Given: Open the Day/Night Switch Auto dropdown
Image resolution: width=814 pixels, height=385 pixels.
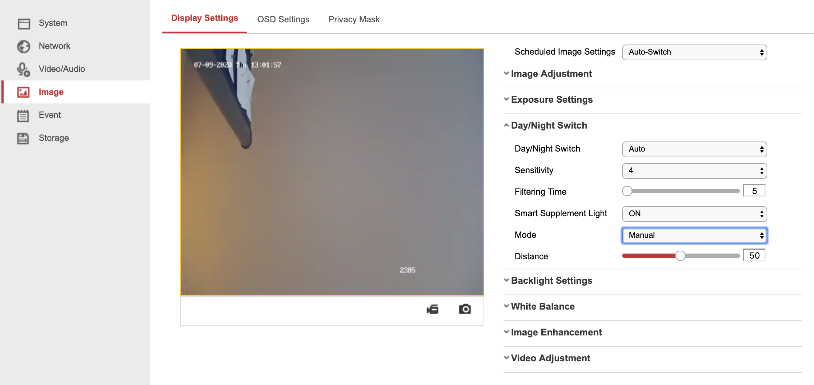Looking at the screenshot, I should (x=694, y=149).
